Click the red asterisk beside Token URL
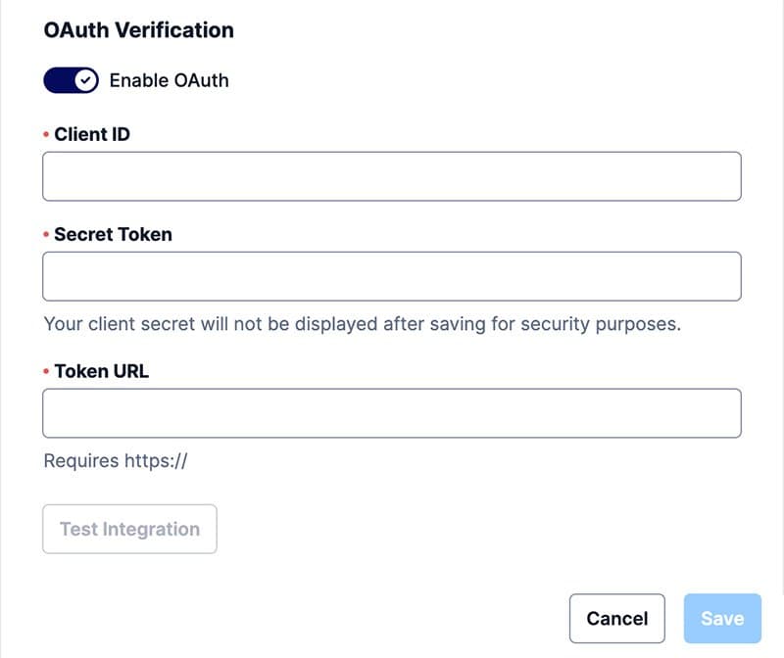Screen dimensions: 784x658 [44, 372]
